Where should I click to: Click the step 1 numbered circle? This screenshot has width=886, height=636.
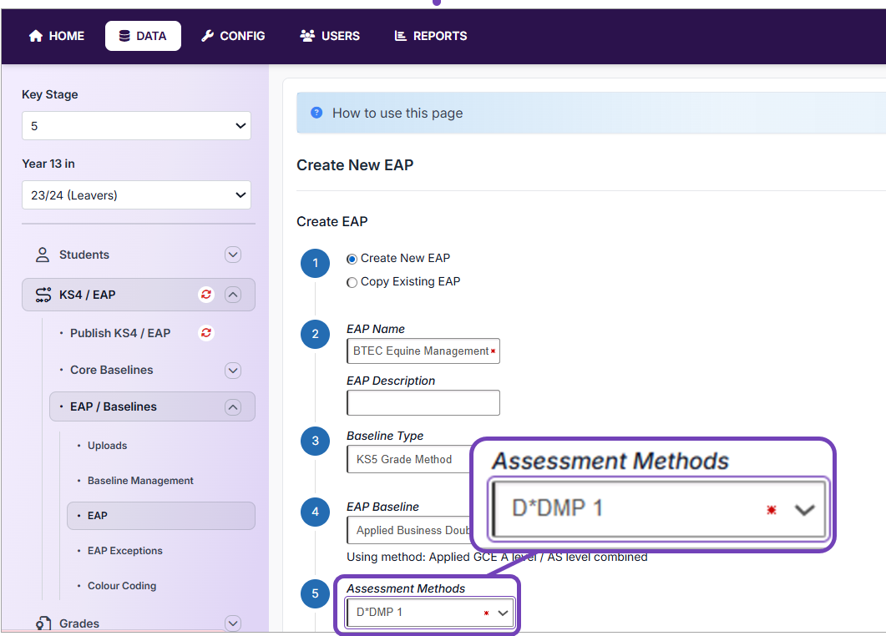[315, 264]
